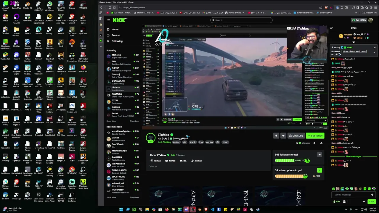The width and height of the screenshot is (379, 213).
Task: Click the followers goal progress bar
Action: 292,160
